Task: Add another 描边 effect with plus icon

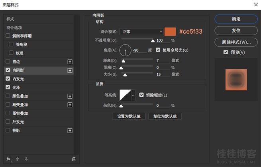Action: point(70,62)
